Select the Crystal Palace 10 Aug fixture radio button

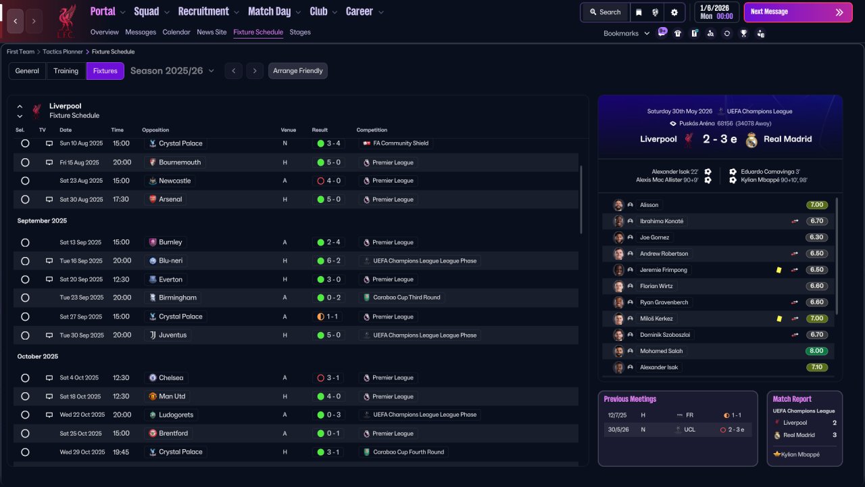coord(25,143)
